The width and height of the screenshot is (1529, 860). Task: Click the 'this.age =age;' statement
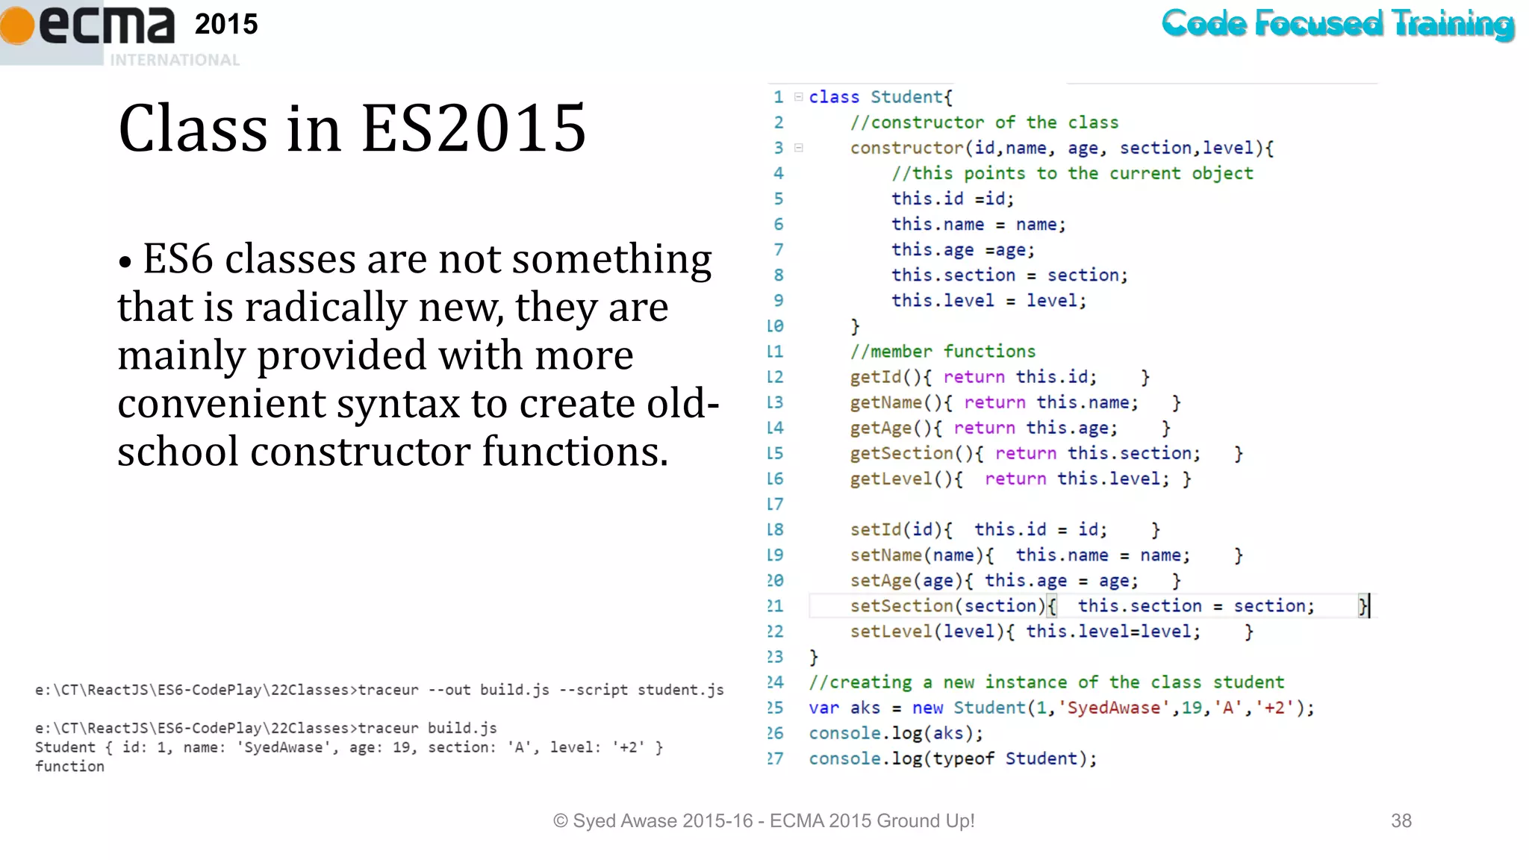[x=963, y=250]
